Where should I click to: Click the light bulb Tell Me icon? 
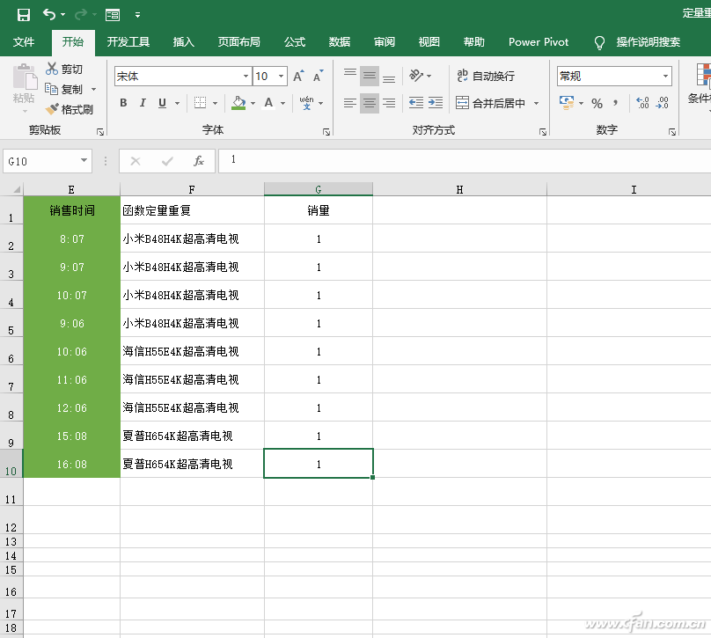pyautogui.click(x=599, y=42)
